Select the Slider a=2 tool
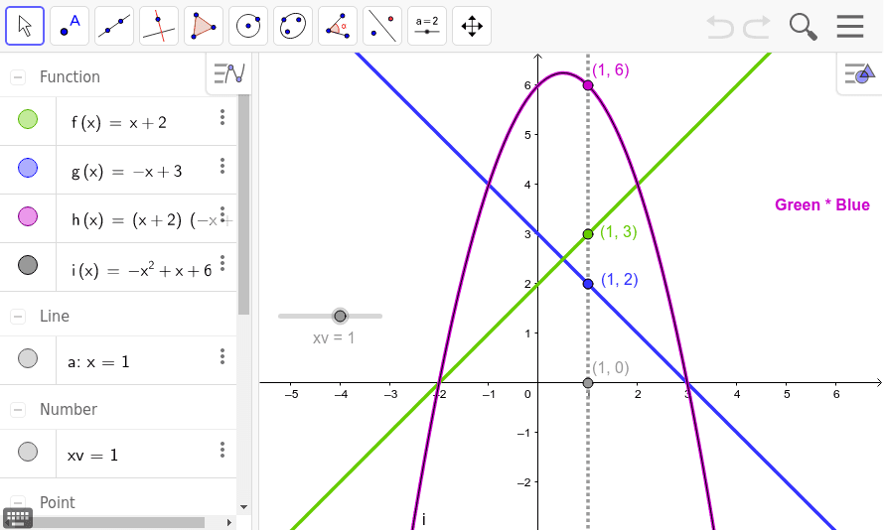The width and height of the screenshot is (884, 532). [427, 26]
